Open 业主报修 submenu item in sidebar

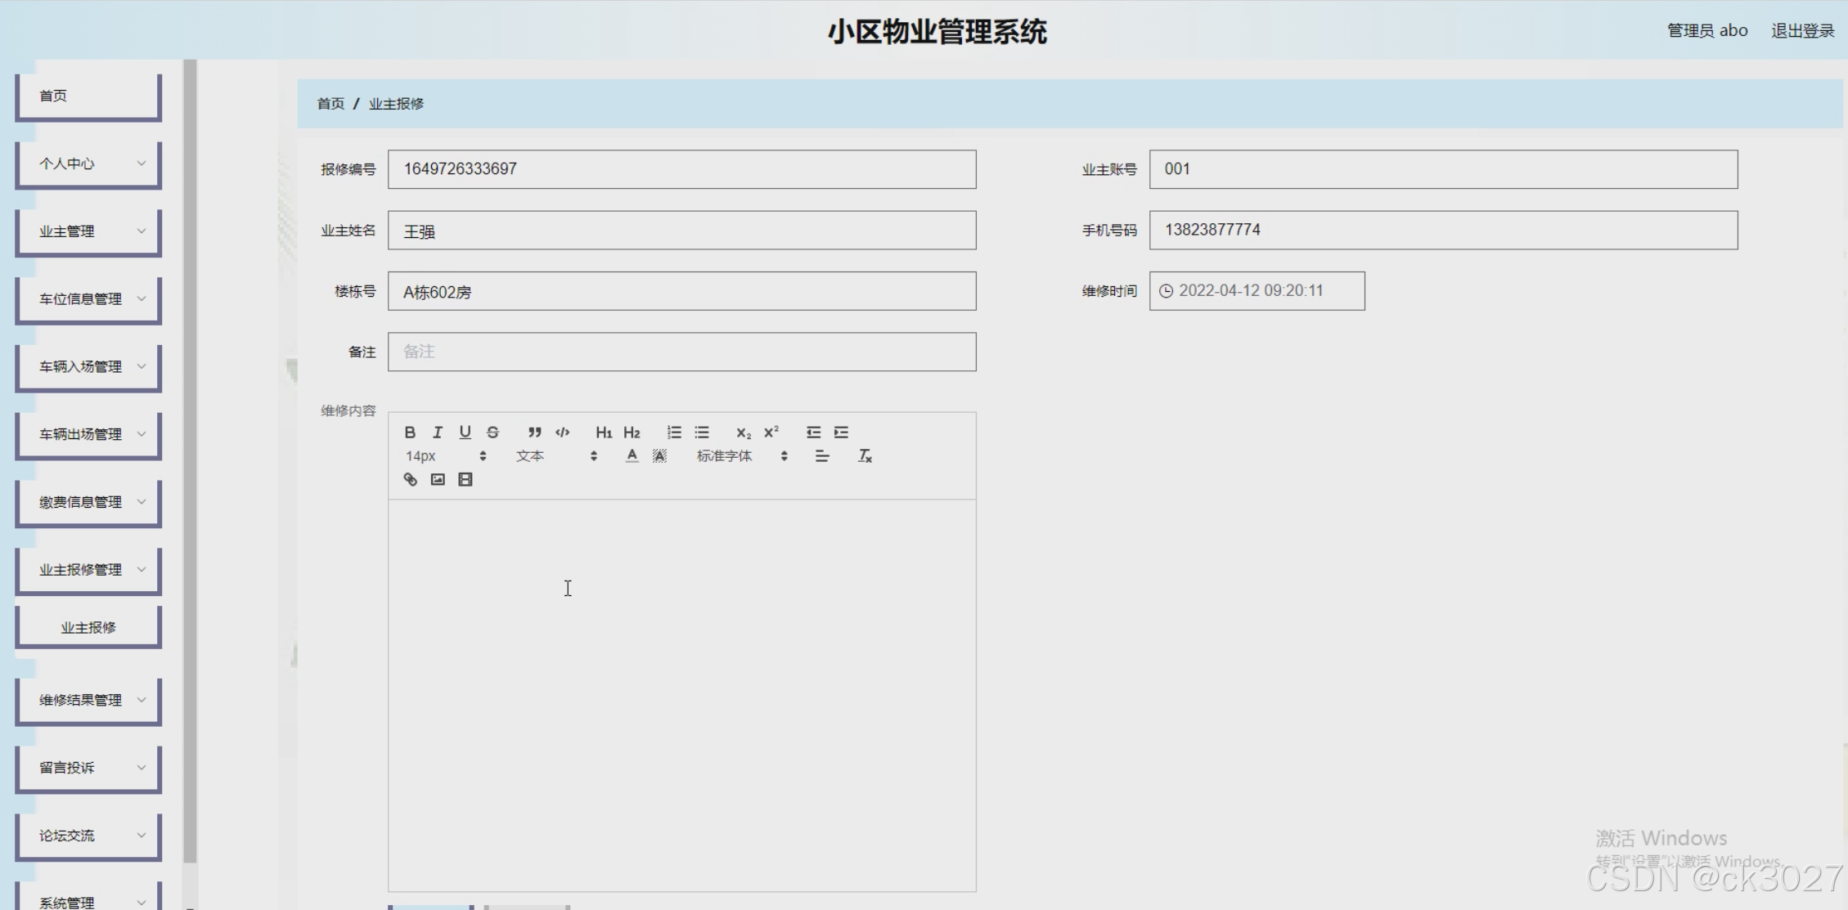tap(88, 627)
